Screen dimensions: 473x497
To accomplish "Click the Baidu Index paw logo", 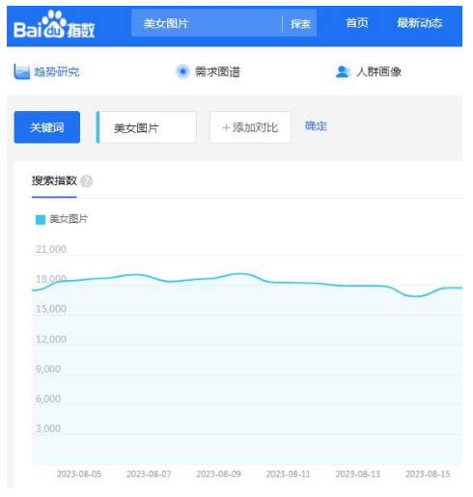I will 54,24.
